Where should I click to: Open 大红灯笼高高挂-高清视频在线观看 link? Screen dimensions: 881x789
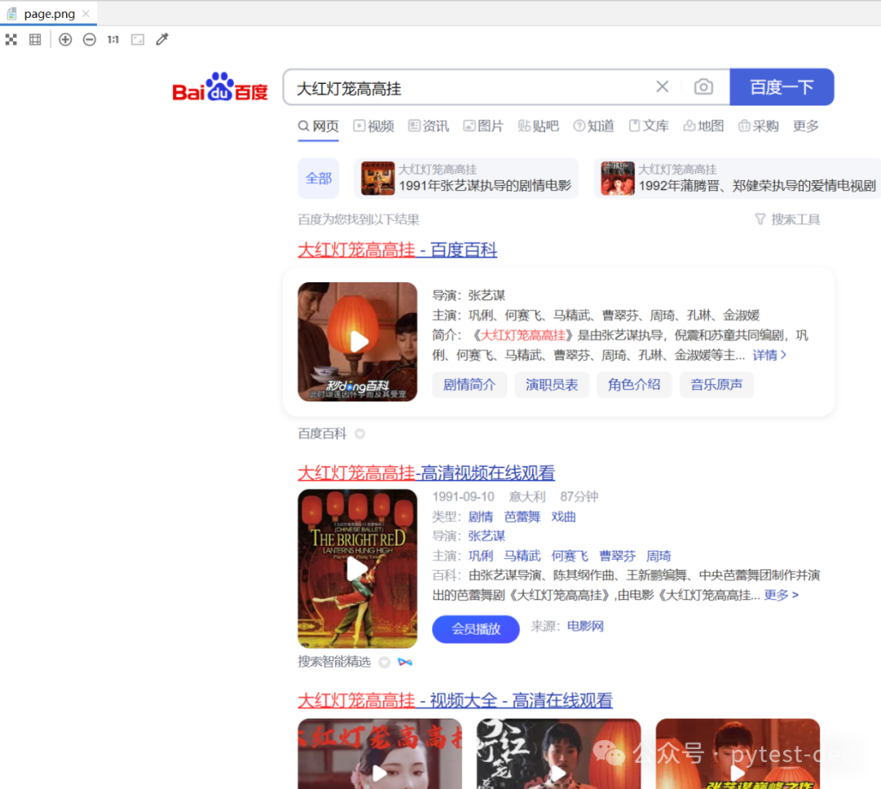[x=427, y=472]
